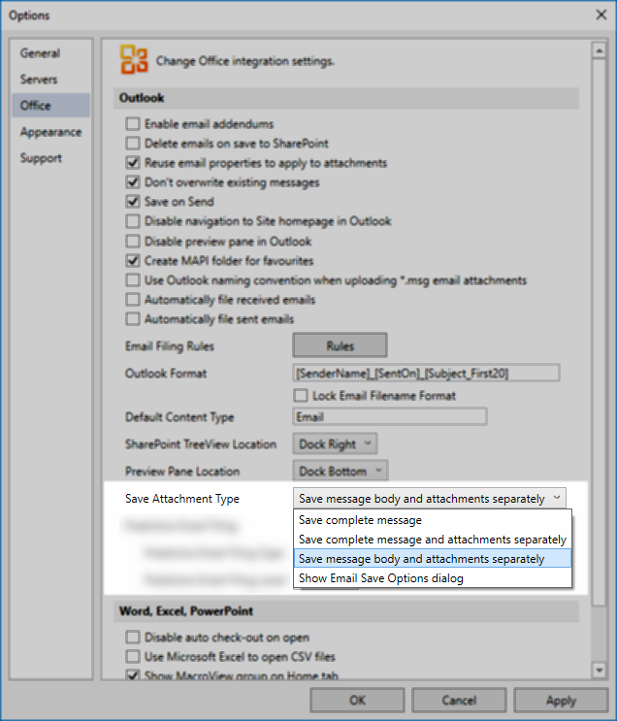Cancel the Options dialog
The height and width of the screenshot is (721, 617).
pyautogui.click(x=459, y=700)
